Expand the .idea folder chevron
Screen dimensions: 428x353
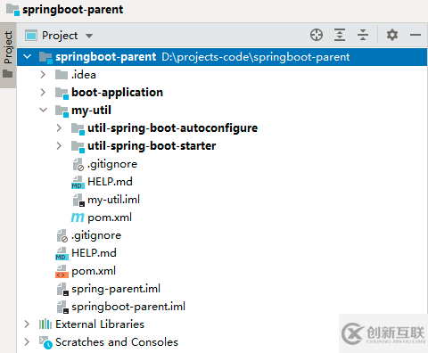pos(43,74)
